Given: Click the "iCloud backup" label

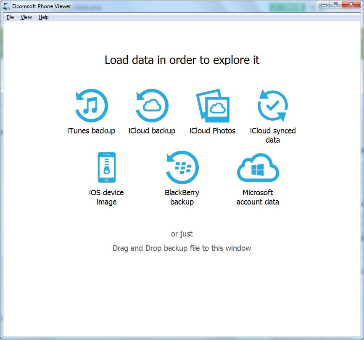Looking at the screenshot, I should coord(152,131).
